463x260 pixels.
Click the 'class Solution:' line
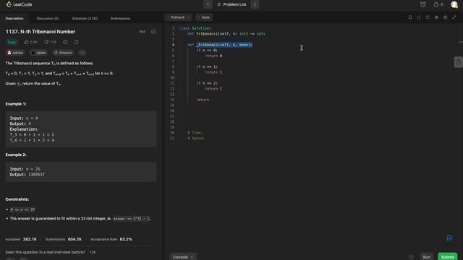(195, 28)
